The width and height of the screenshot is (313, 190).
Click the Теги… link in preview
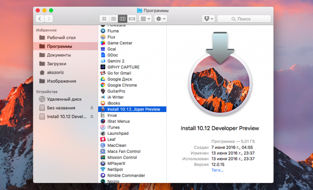[x=218, y=170]
